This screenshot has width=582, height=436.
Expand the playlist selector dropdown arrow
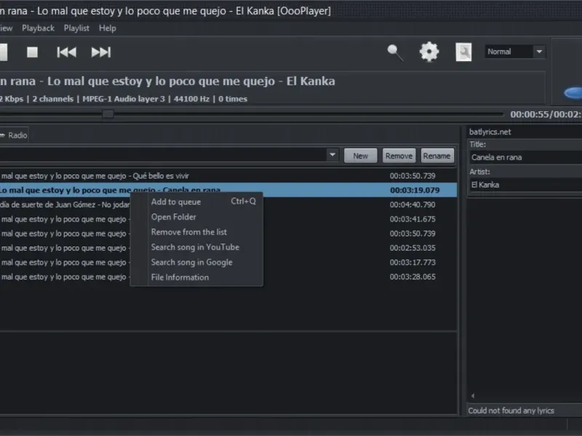click(332, 155)
